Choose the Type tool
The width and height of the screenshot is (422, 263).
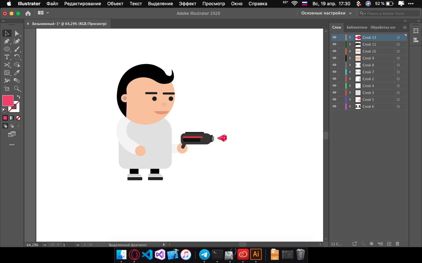pyautogui.click(x=7, y=57)
